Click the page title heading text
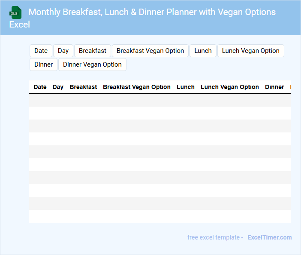The image size is (301, 255). click(152, 12)
